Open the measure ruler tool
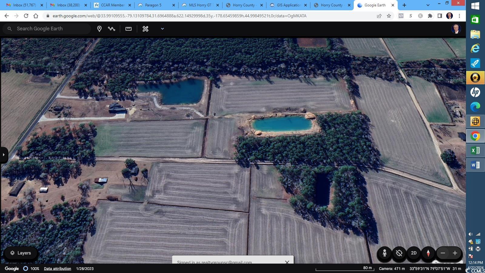485x273 pixels. [129, 29]
